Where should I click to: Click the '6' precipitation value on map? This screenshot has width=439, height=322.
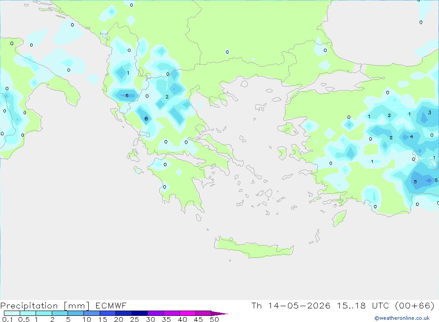(127, 96)
